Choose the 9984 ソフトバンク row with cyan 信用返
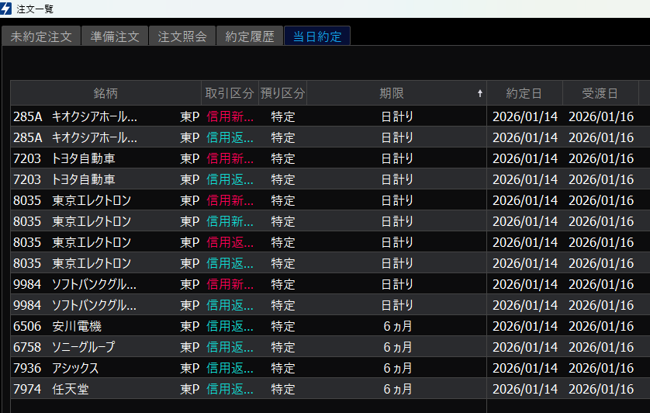The width and height of the screenshot is (650, 413). pyautogui.click(x=95, y=305)
